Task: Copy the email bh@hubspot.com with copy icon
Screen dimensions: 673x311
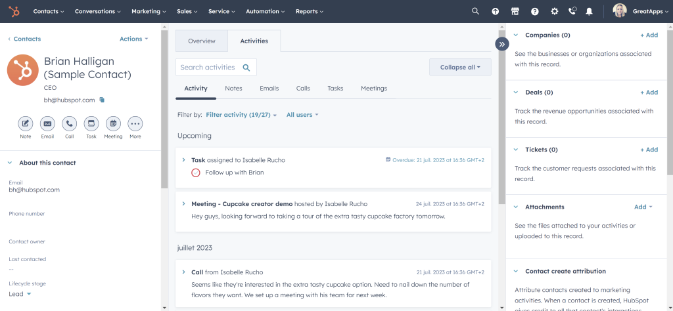Action: (x=102, y=100)
